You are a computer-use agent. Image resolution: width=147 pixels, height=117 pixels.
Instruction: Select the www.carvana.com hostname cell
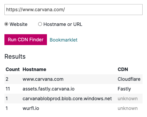point(43,79)
